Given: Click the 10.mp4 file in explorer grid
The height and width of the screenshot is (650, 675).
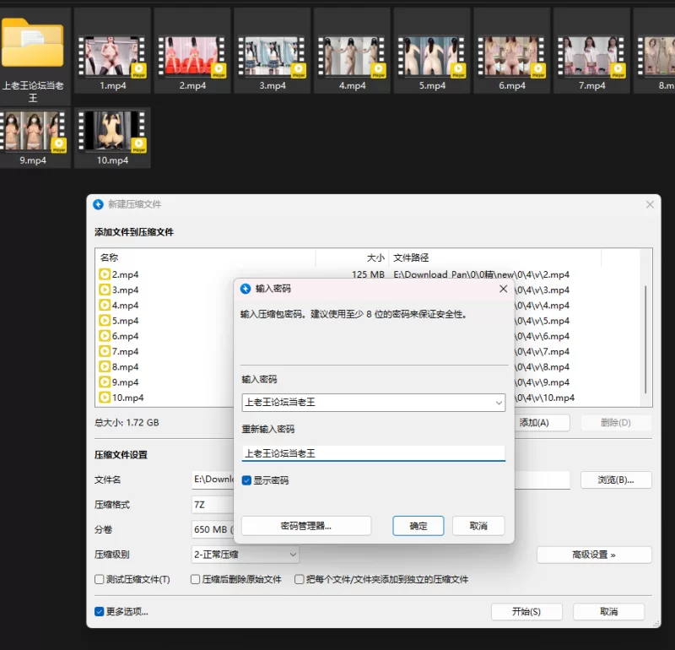Looking at the screenshot, I should [112, 134].
